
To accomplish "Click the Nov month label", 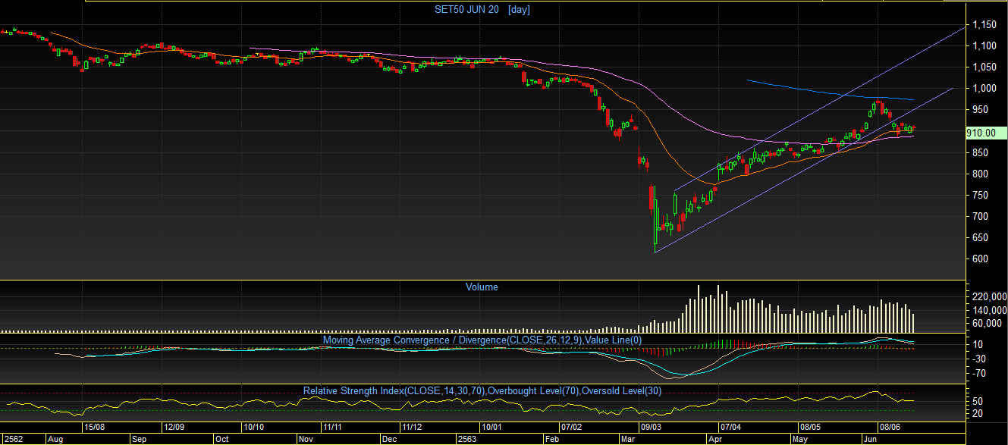I will (x=306, y=439).
